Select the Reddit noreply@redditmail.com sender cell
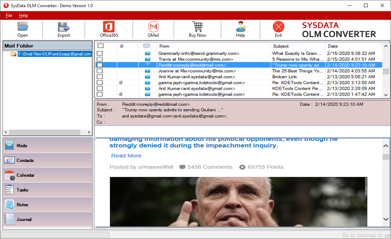391x239 pixels. (x=192, y=65)
